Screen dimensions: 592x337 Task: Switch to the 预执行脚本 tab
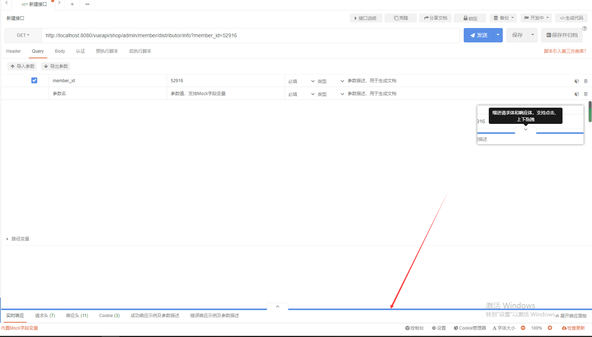107,51
